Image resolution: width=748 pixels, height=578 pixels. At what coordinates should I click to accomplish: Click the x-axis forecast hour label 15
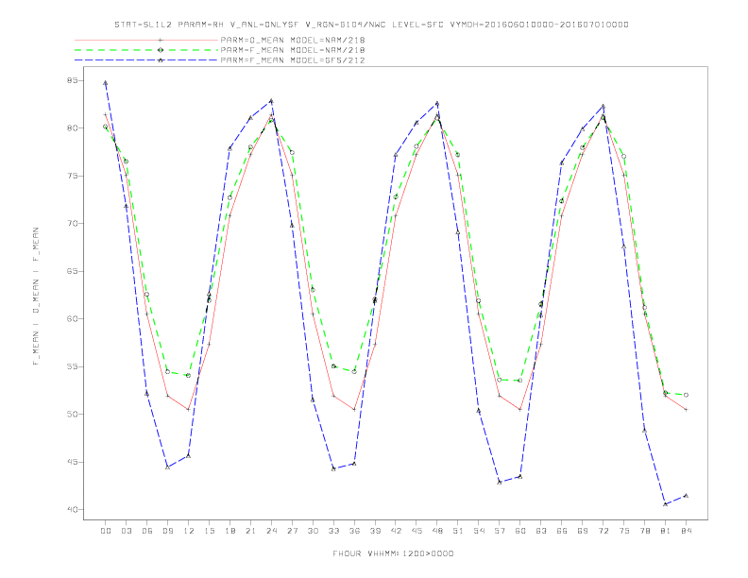[209, 531]
